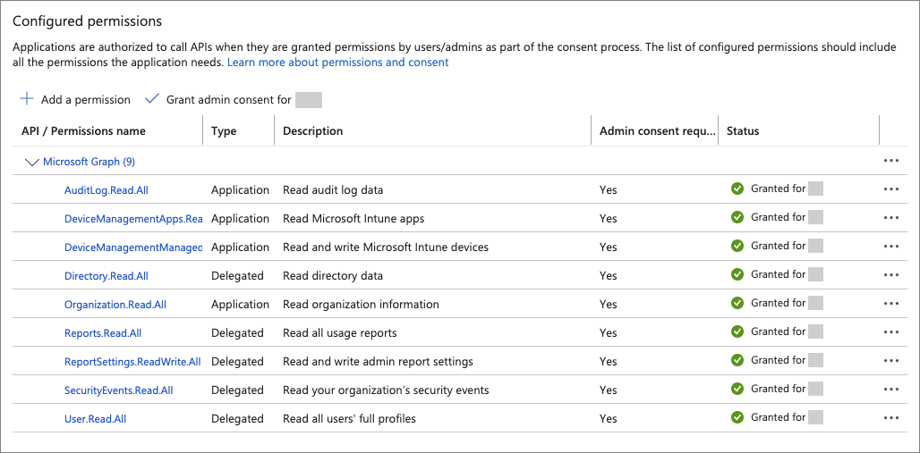Select text Read your organization's security events

386,390
